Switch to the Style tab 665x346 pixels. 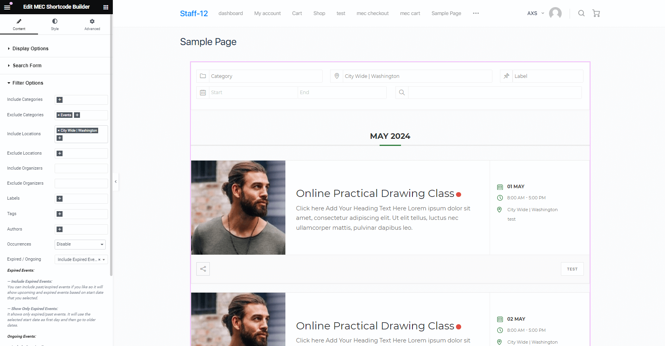[55, 24]
